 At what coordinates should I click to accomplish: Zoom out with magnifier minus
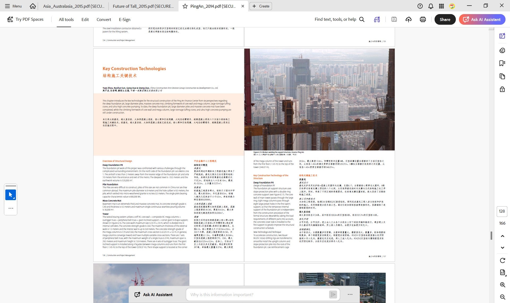pos(502,297)
